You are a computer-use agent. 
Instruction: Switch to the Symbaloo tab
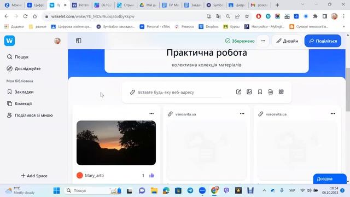pos(215,5)
